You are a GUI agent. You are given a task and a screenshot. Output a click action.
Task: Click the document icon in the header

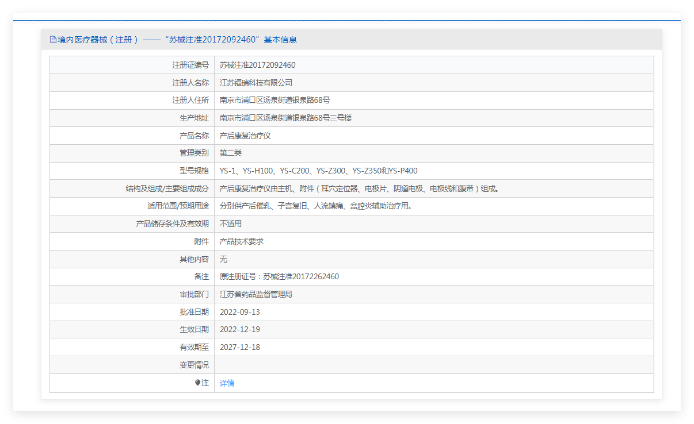pyautogui.click(x=53, y=40)
